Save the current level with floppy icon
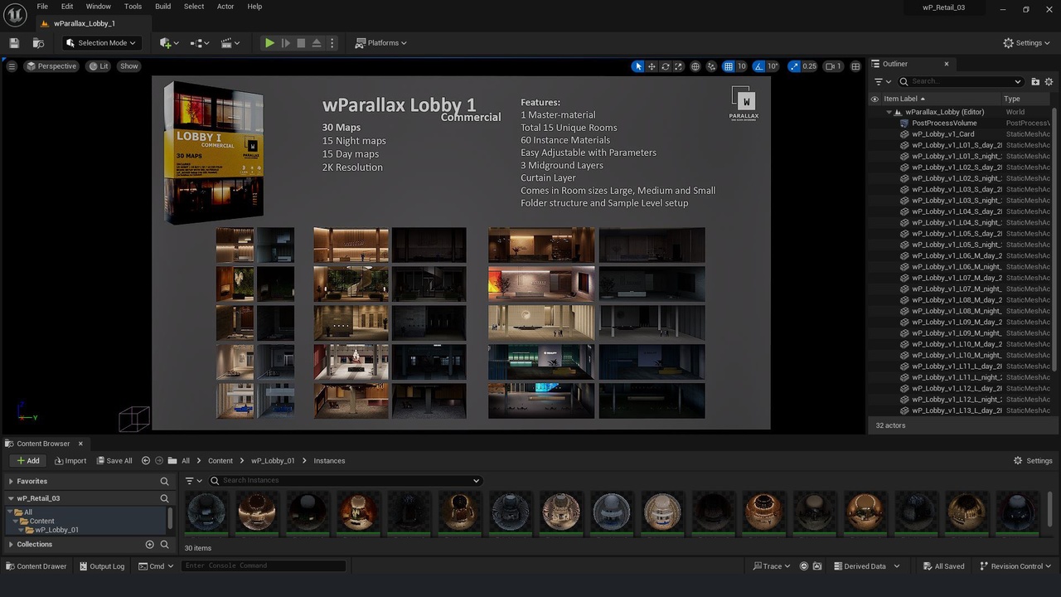1061x597 pixels. point(14,43)
